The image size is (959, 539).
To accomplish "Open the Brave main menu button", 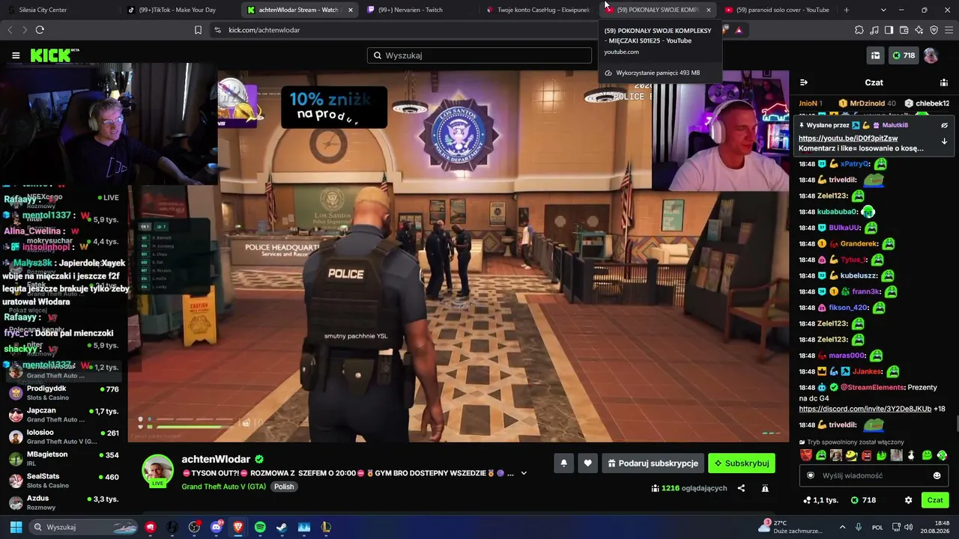I will (949, 30).
